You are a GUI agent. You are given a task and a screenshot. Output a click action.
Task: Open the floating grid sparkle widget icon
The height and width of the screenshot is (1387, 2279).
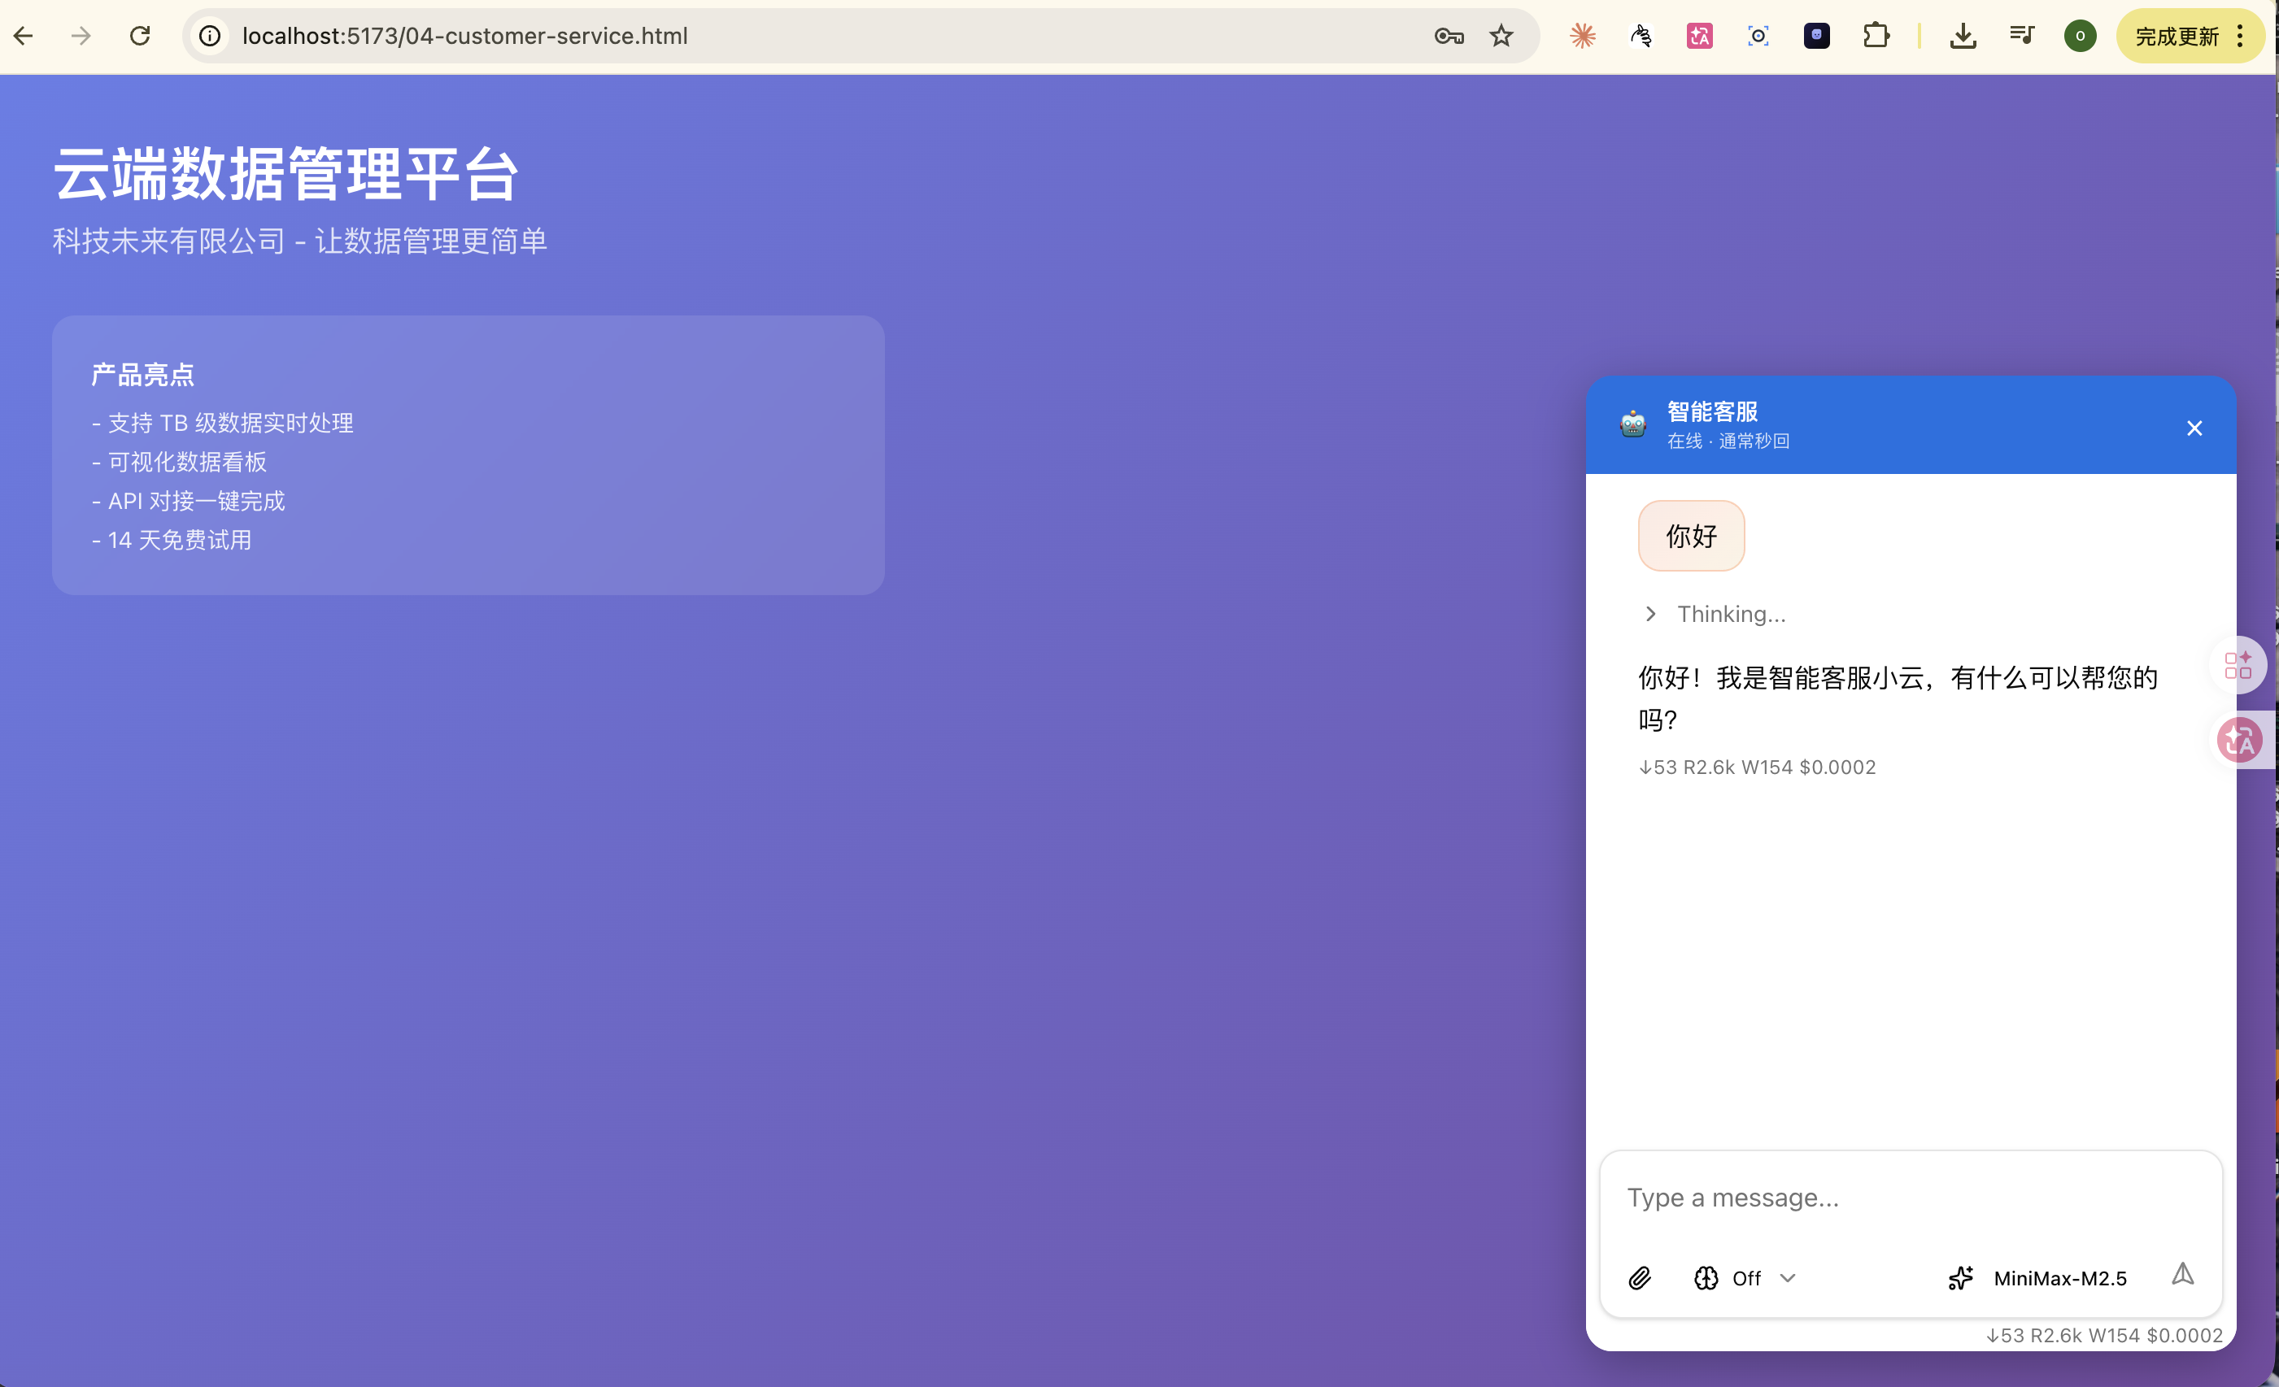(x=2238, y=664)
